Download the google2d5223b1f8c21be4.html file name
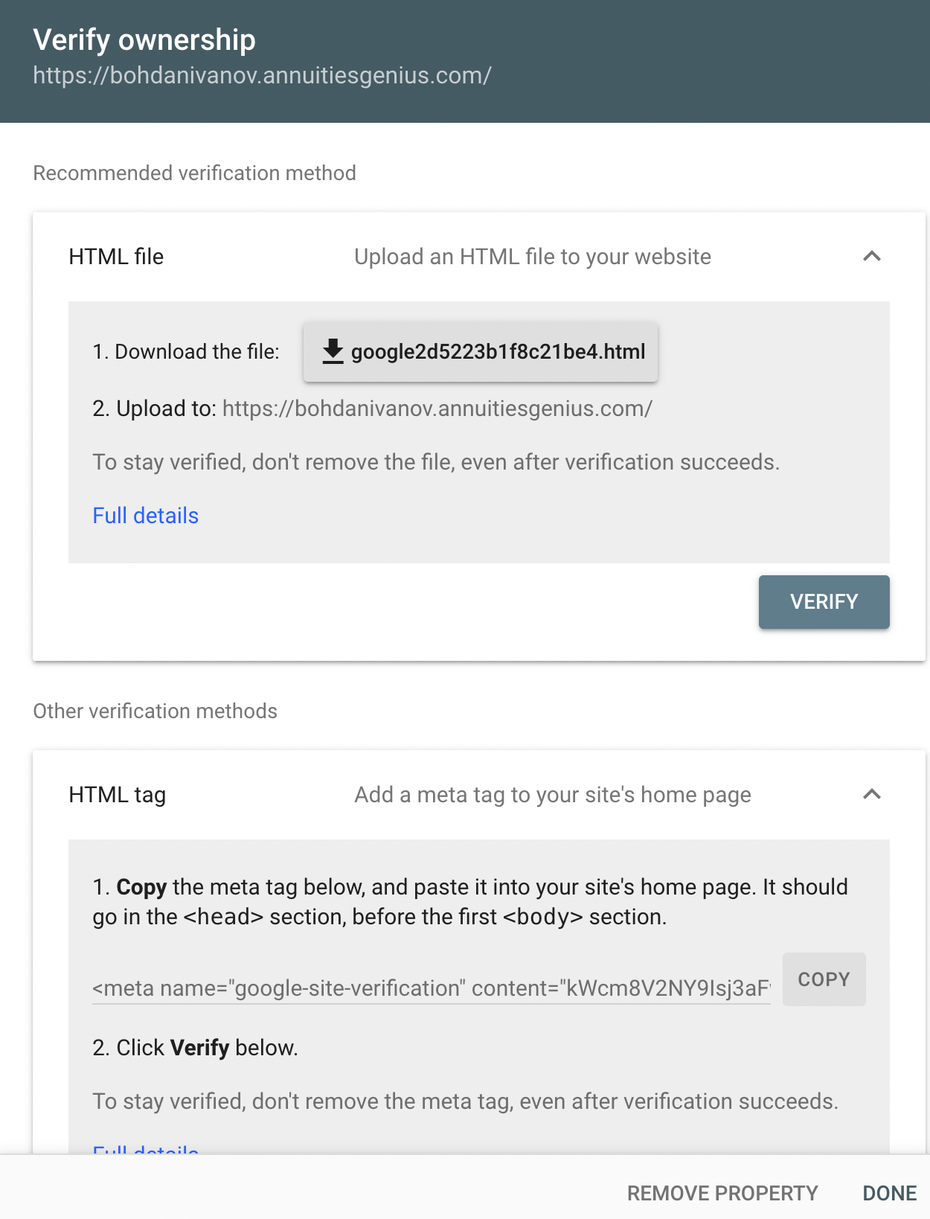Viewport: 930px width, 1219px height. pyautogui.click(x=498, y=351)
